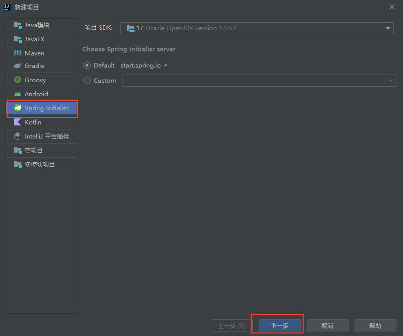The image size is (403, 336).
Task: Click the 上一步 (P) button
Action: coord(232,325)
